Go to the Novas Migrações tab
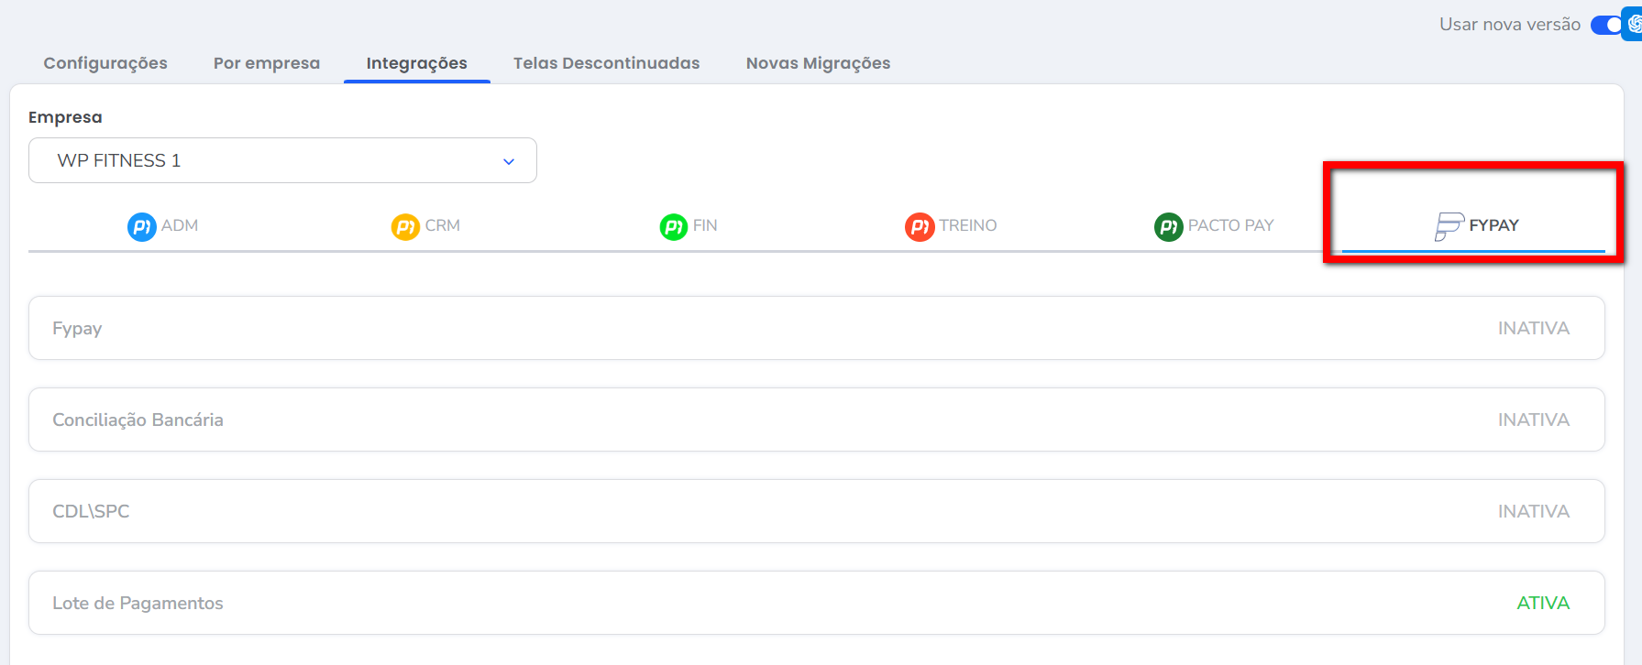This screenshot has height=665, width=1642. [818, 63]
